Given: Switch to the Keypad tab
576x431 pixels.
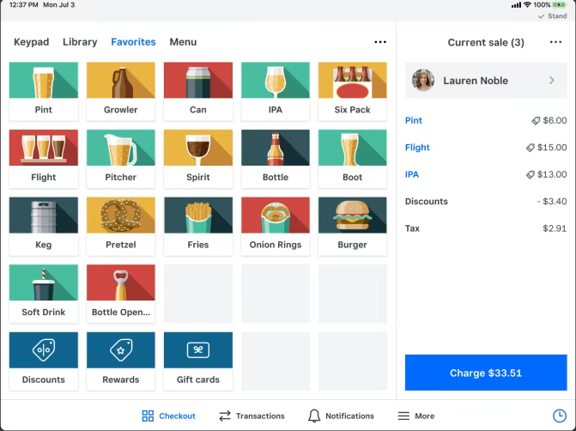Looking at the screenshot, I should pyautogui.click(x=32, y=42).
